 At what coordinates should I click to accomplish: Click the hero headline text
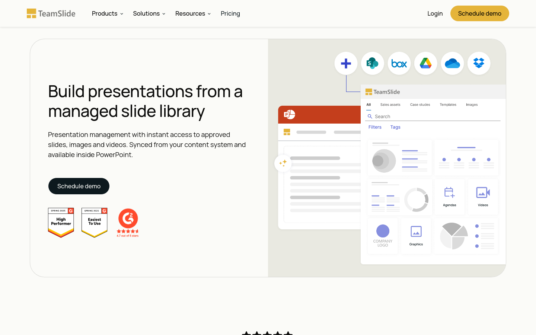tap(145, 101)
